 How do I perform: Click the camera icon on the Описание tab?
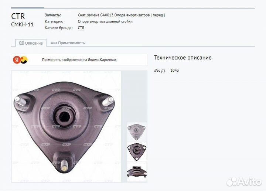click(x=21, y=43)
